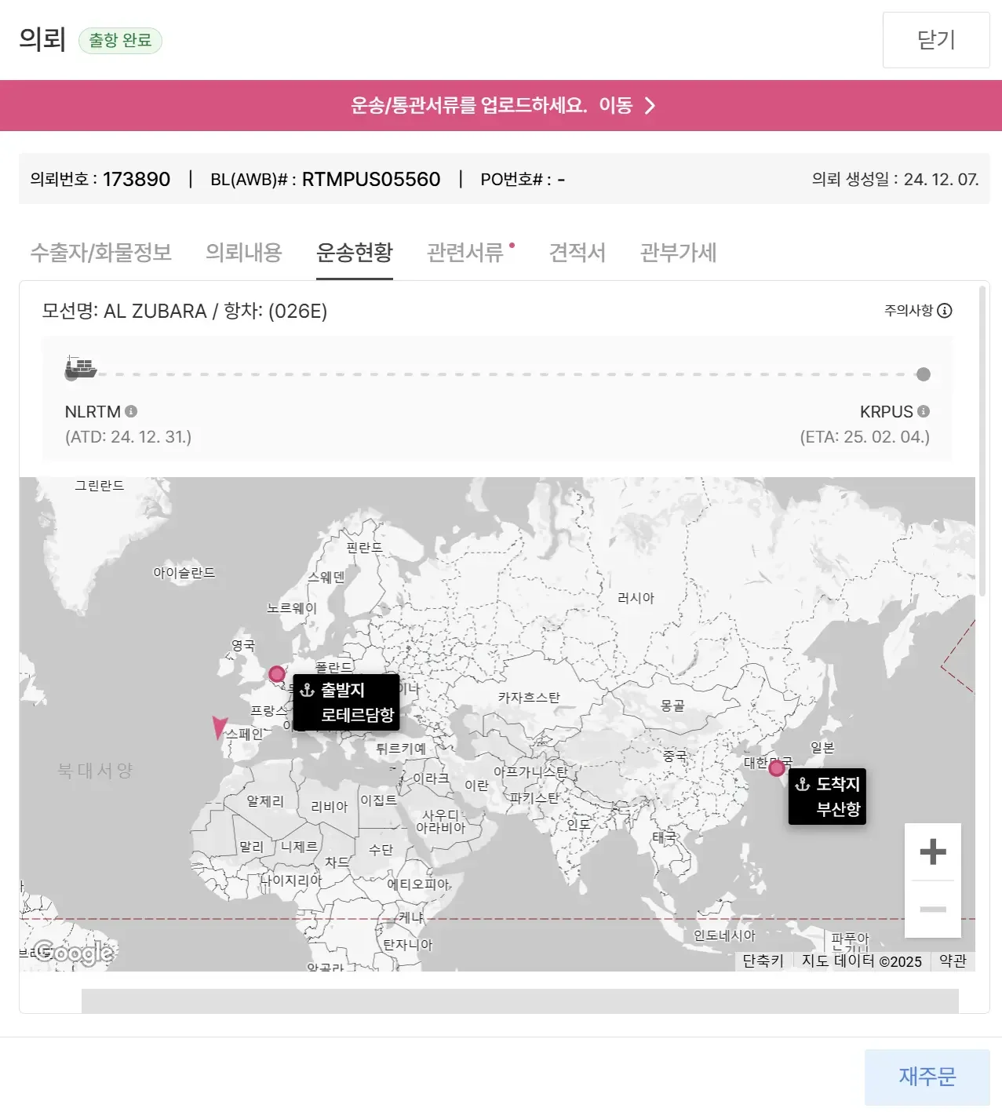1002x1112 pixels.
Task: Click the 의뢰 생성일 24. 12. 07. text
Action: 895,180
